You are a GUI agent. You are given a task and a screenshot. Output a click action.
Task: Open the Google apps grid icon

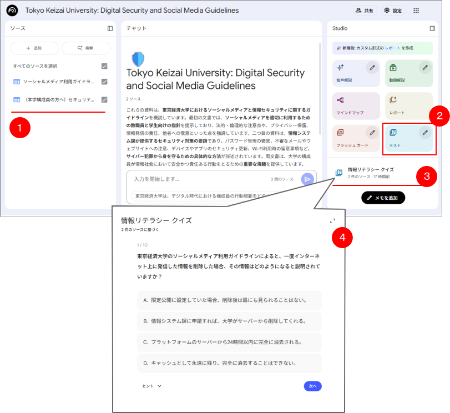[416, 11]
